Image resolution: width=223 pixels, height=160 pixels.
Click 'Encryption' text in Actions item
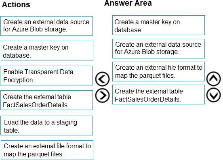pos(19,80)
